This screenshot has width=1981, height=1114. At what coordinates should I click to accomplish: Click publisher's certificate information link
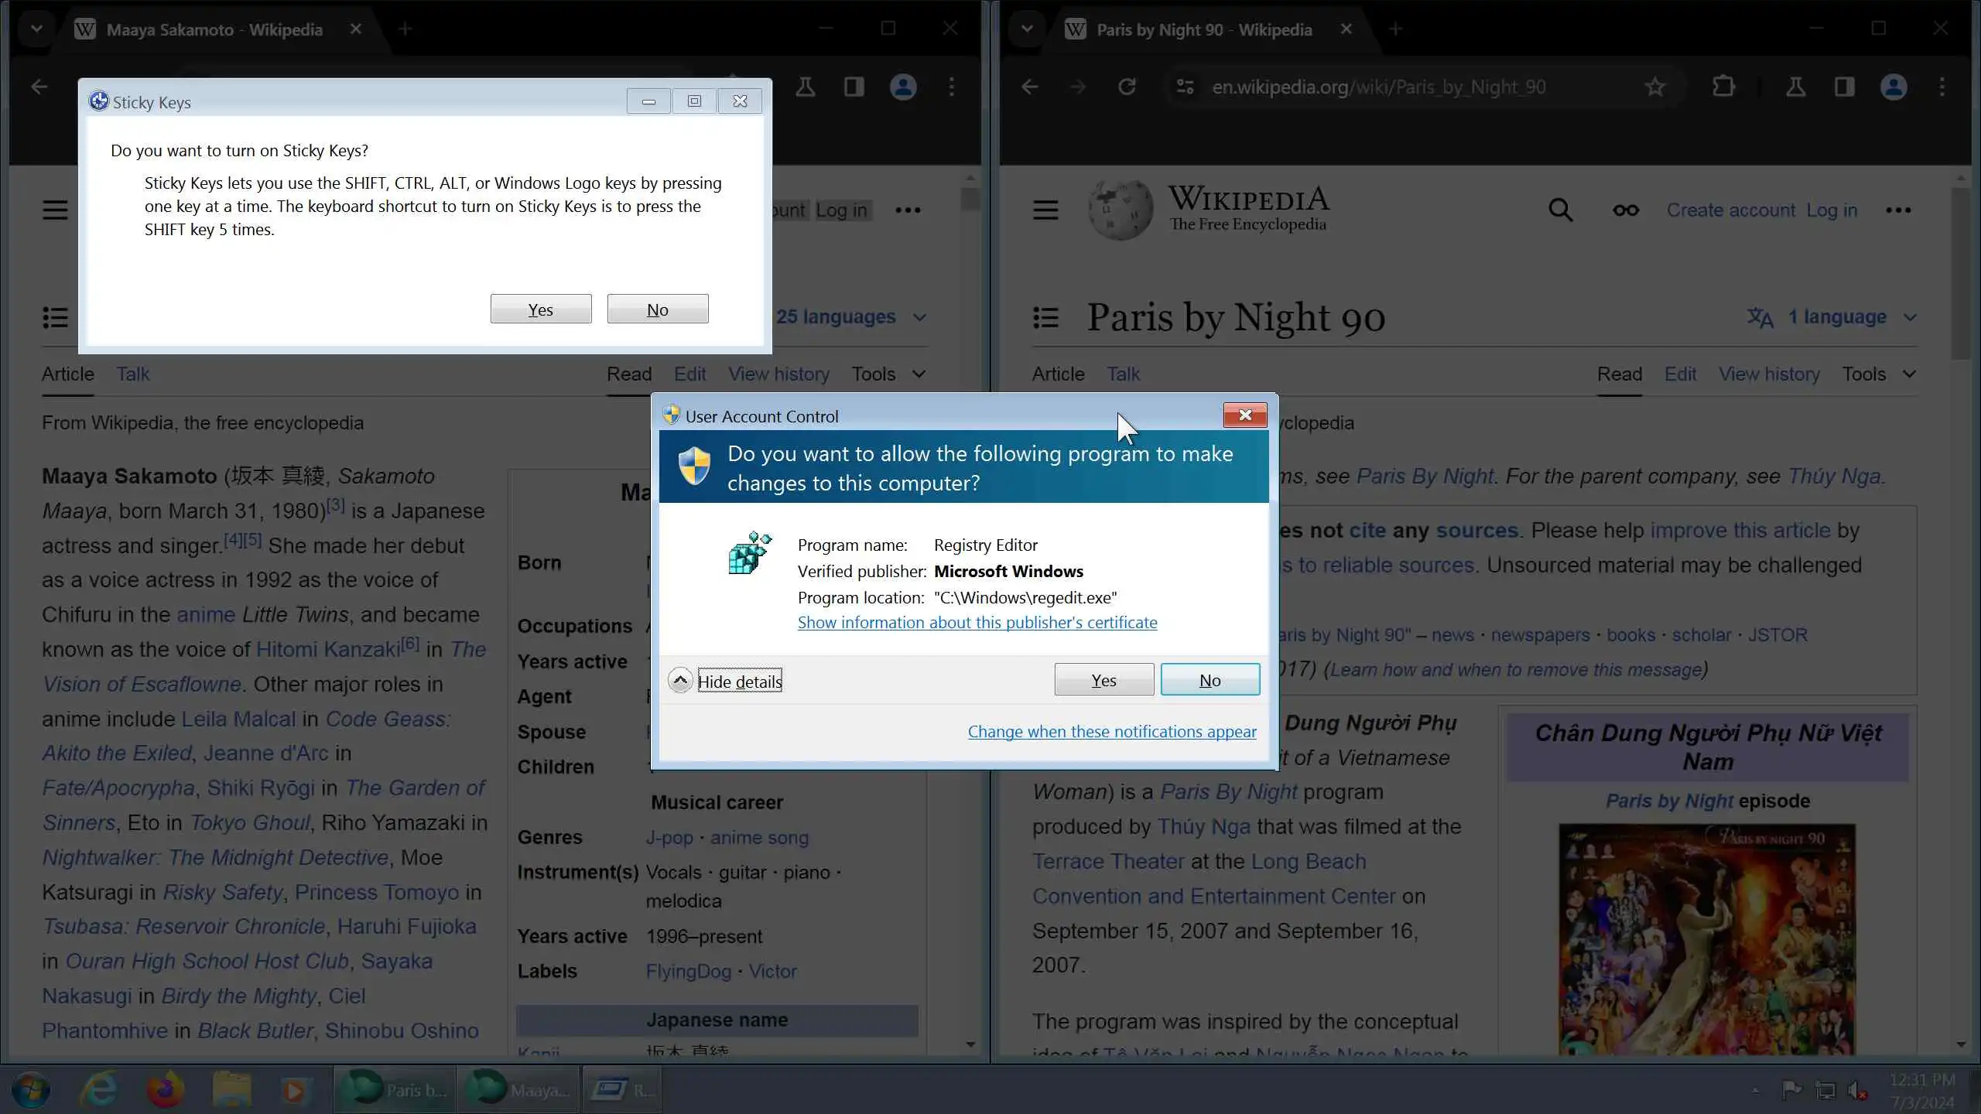pos(977,623)
